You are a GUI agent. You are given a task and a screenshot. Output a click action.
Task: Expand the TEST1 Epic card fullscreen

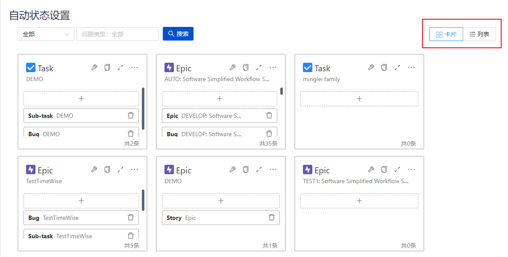397,169
